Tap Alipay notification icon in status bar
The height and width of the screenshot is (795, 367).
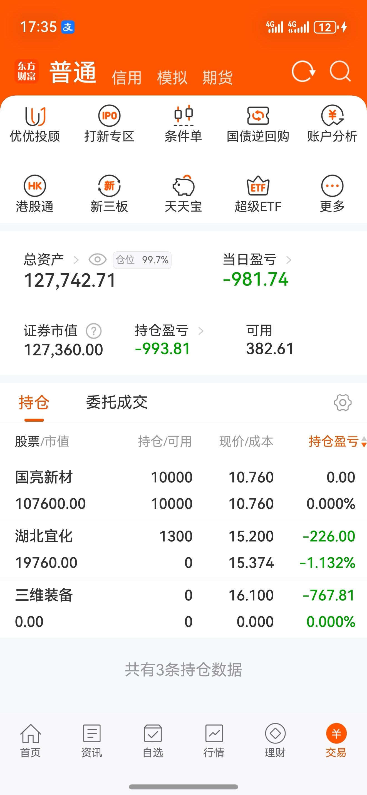point(68,27)
